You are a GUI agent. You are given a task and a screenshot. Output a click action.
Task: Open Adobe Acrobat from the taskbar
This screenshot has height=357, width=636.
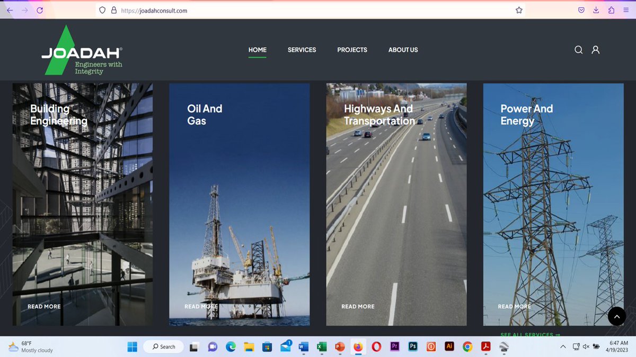(x=485, y=347)
